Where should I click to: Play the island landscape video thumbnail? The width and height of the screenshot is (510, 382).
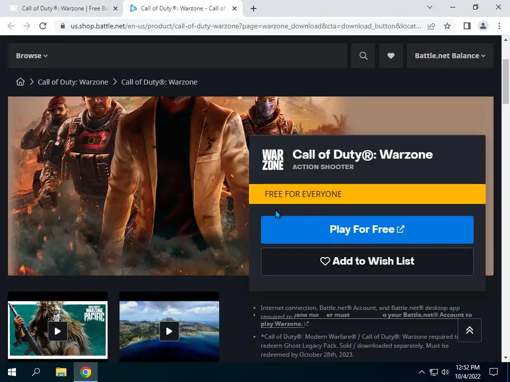tap(169, 331)
